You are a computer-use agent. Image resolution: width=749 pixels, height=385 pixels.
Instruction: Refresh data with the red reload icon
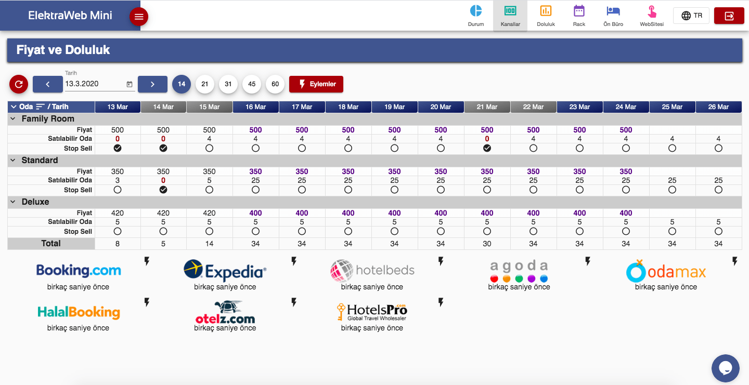[19, 84]
